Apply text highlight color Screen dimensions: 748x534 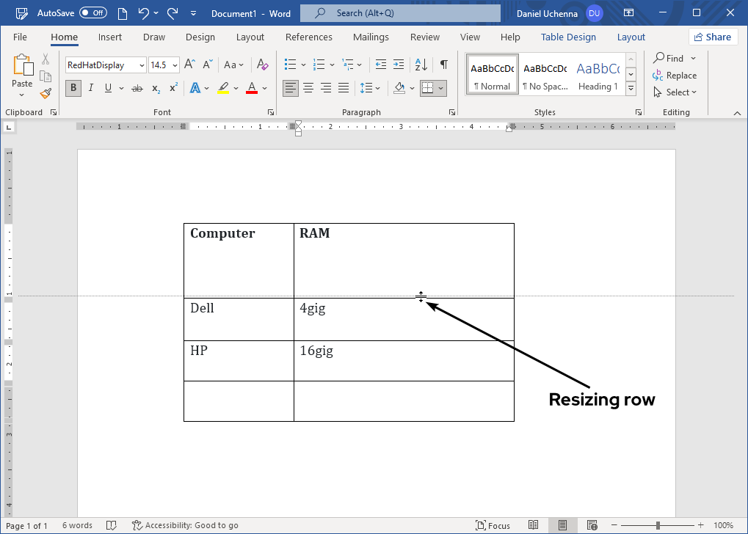click(x=222, y=88)
